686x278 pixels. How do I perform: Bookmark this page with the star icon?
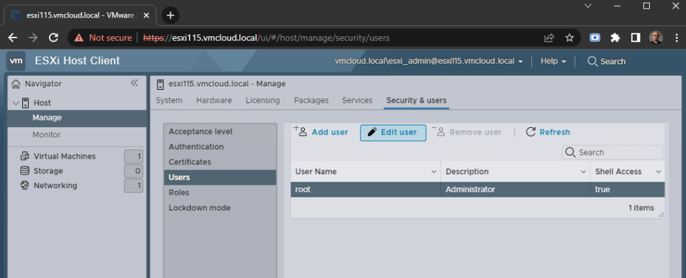569,38
